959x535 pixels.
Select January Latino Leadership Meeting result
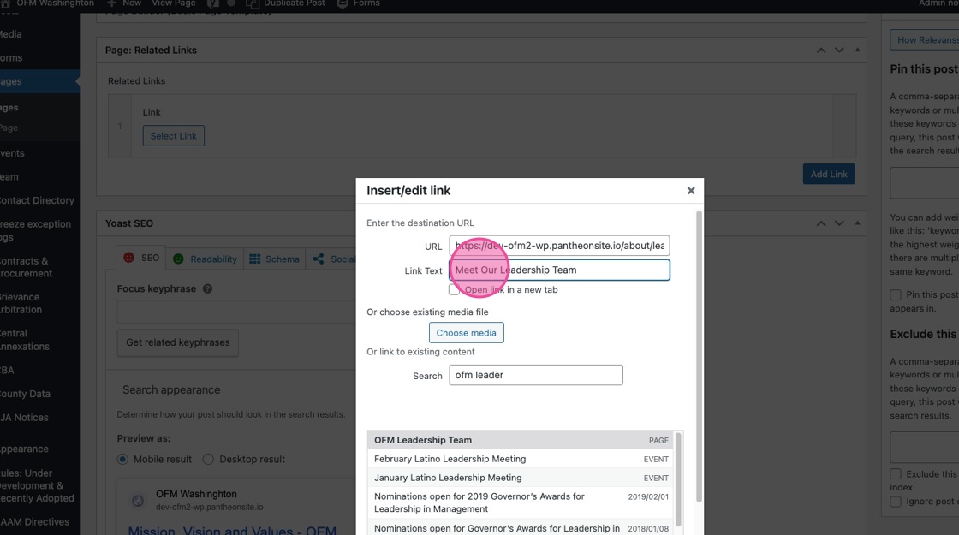pos(521,479)
